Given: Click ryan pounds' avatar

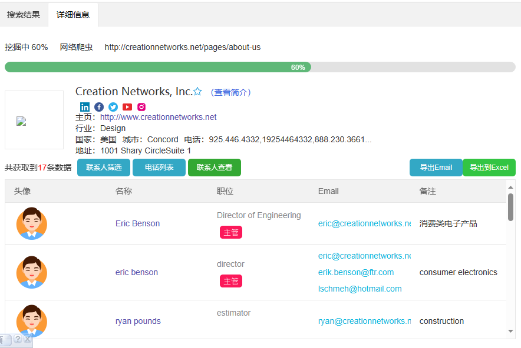Looking at the screenshot, I should (x=32, y=321).
